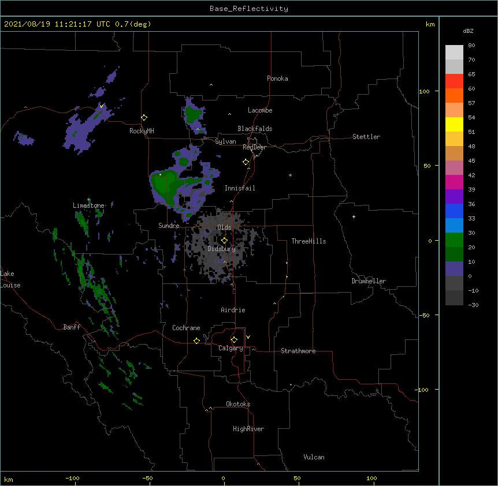Select the bright green legend swatch below 30
The height and width of the screenshot is (486, 498).
[454, 240]
